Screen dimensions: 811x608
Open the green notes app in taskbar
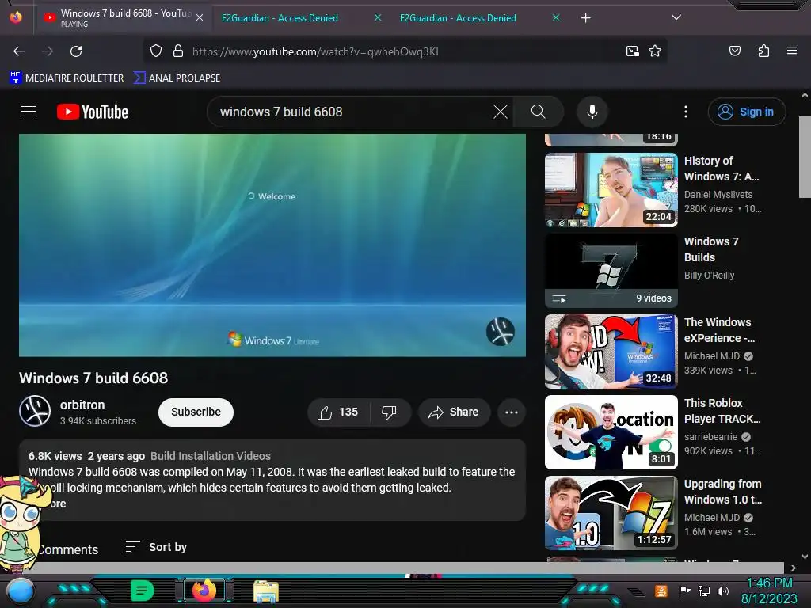tap(142, 591)
